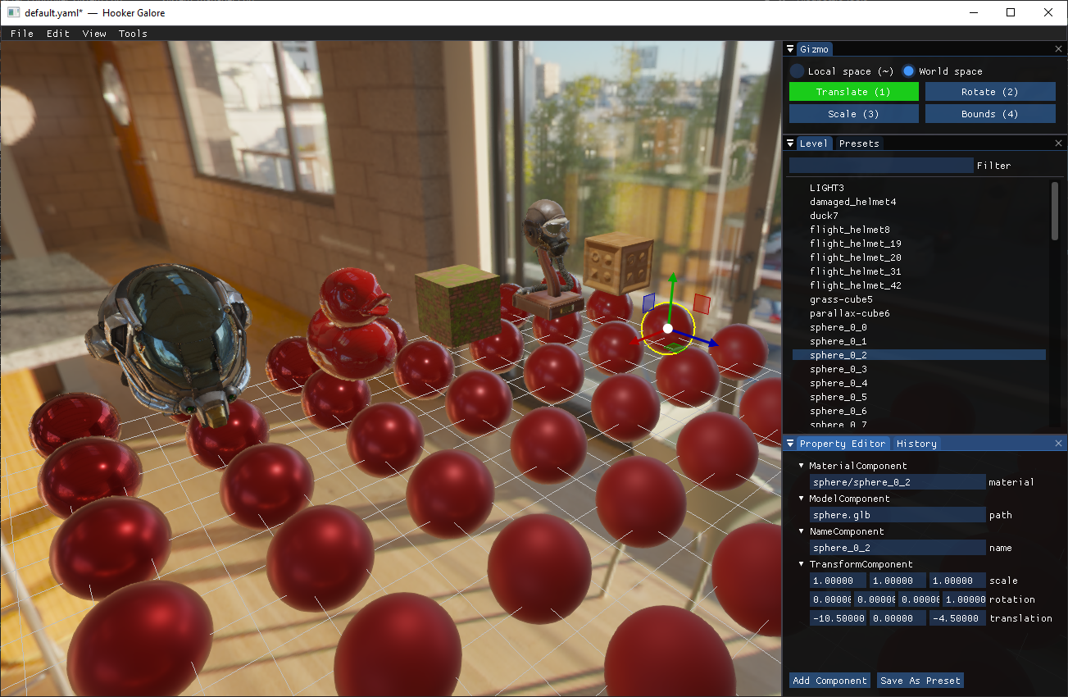
Task: Collapse the Property Editor panel triangle
Action: click(790, 444)
